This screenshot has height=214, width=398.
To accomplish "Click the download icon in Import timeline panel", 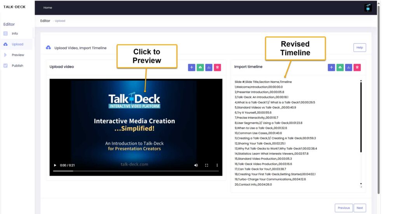I will pos(349,67).
